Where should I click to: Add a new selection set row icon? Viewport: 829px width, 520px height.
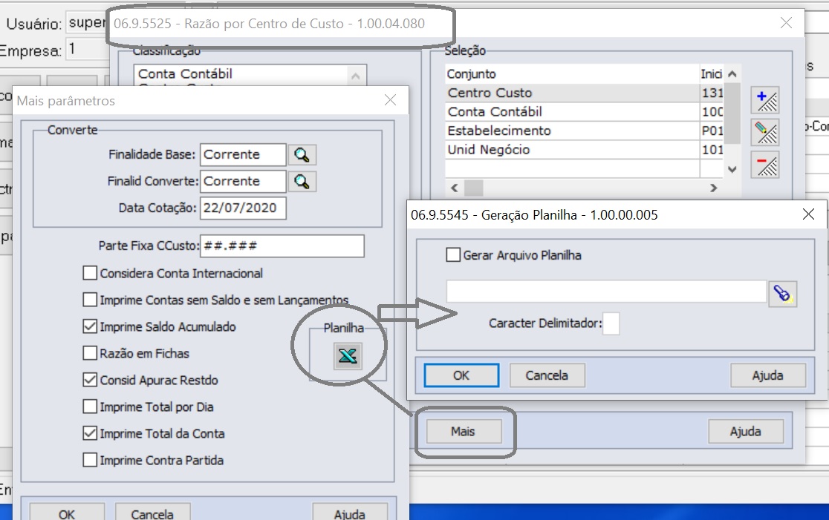coord(765,100)
